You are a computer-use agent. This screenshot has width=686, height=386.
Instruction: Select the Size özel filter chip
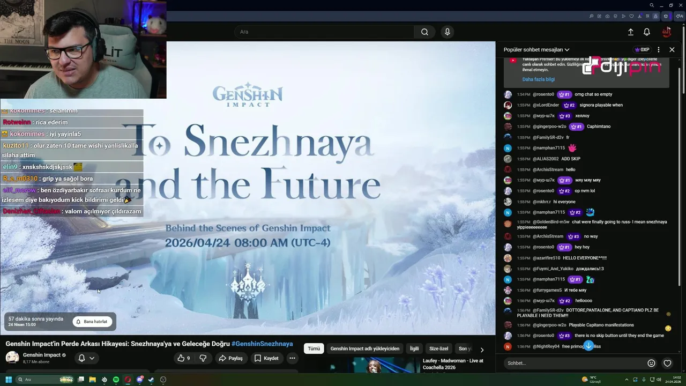click(438, 348)
